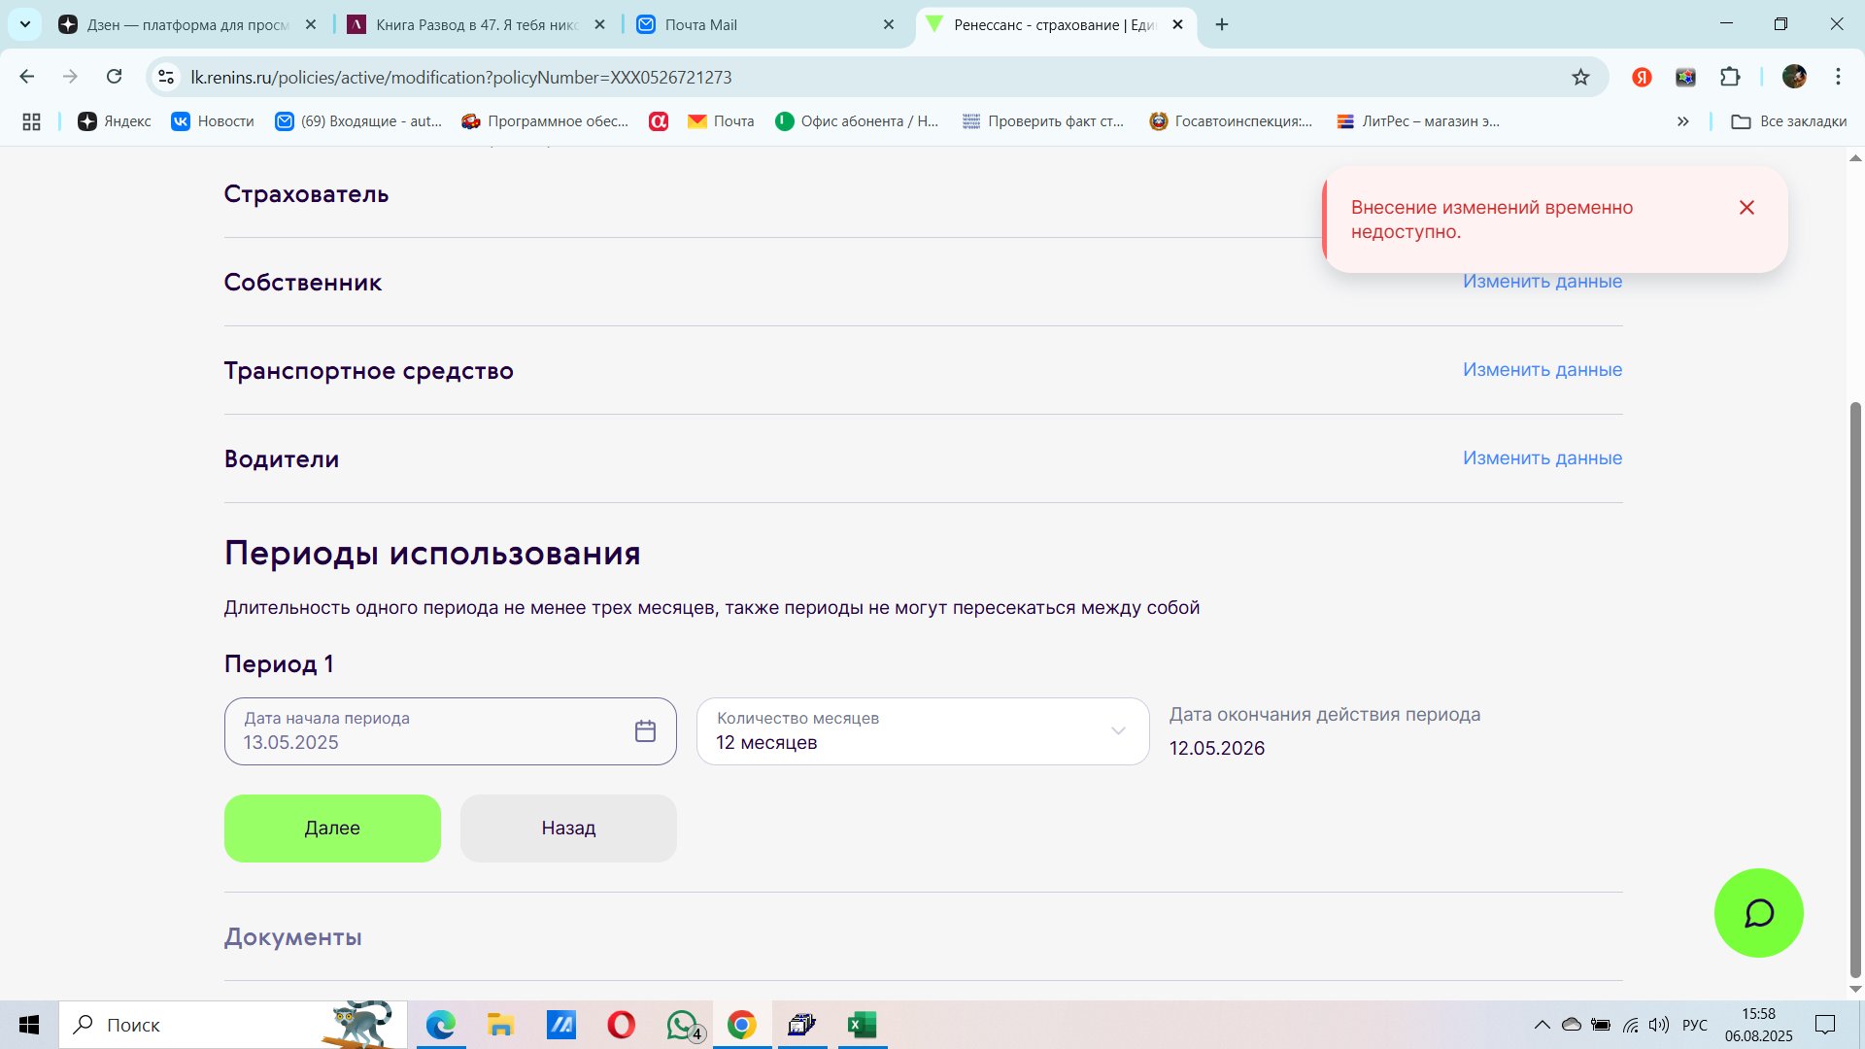Click the taskbar Поиск search box
Screen dimensions: 1865x1049
[233, 1025]
